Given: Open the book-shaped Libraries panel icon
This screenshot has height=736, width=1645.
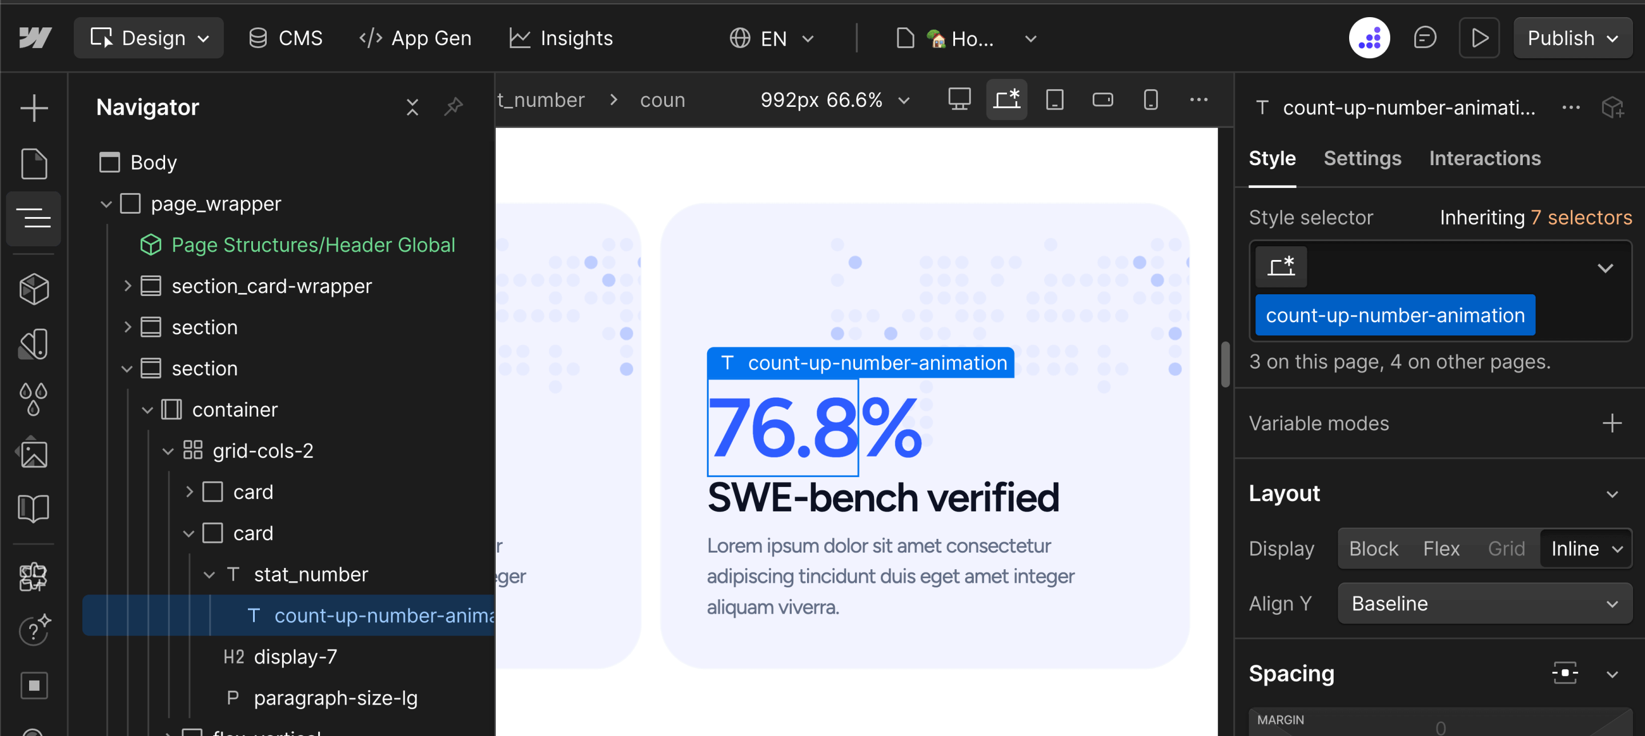Looking at the screenshot, I should [34, 509].
